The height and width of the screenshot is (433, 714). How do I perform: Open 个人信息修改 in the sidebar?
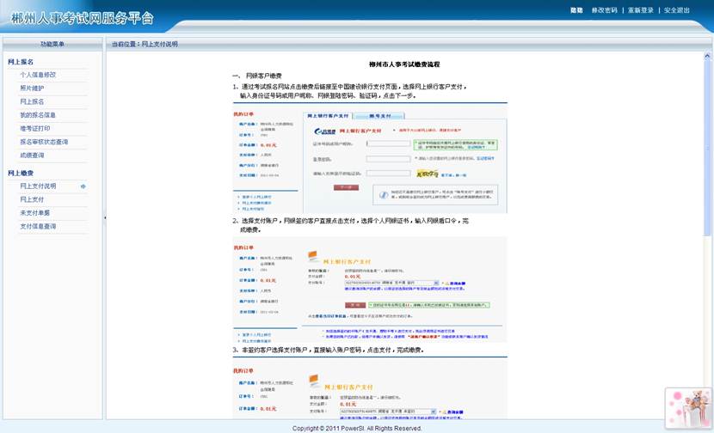click(x=38, y=75)
